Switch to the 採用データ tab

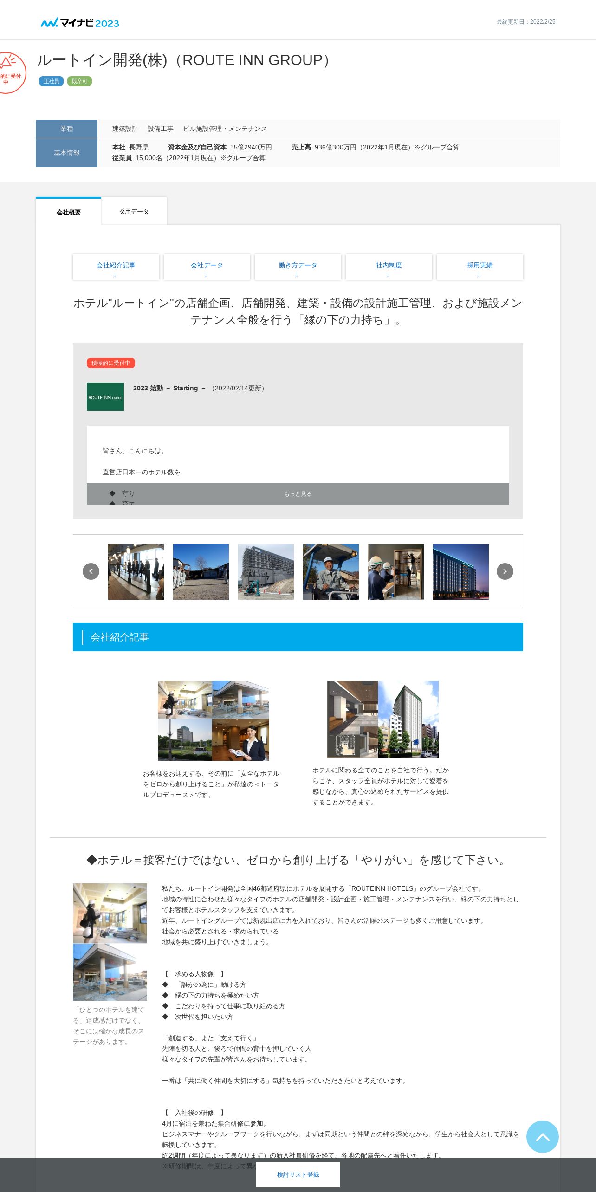[x=134, y=212]
